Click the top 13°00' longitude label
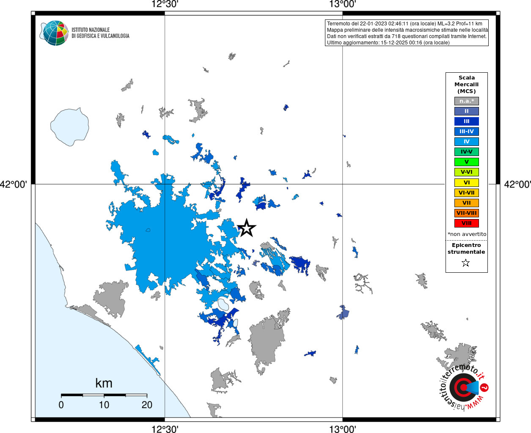This screenshot has height=433, width=531. tap(343, 5)
